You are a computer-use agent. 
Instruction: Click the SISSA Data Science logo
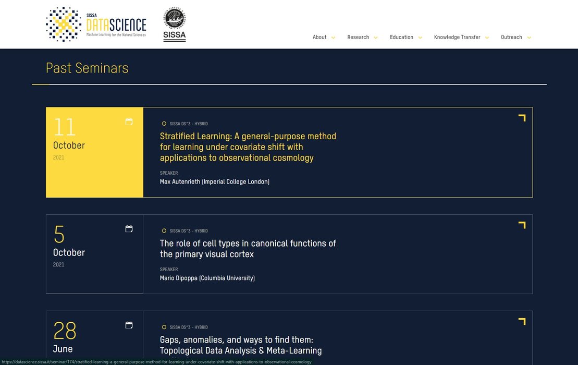tap(96, 25)
